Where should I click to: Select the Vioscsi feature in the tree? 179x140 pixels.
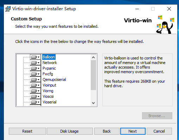pos(48,96)
